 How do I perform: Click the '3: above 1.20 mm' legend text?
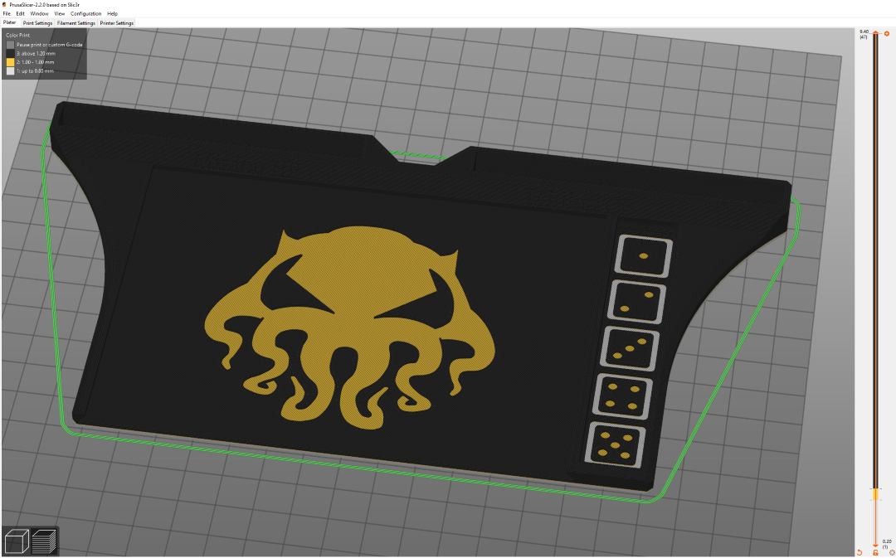coord(36,53)
